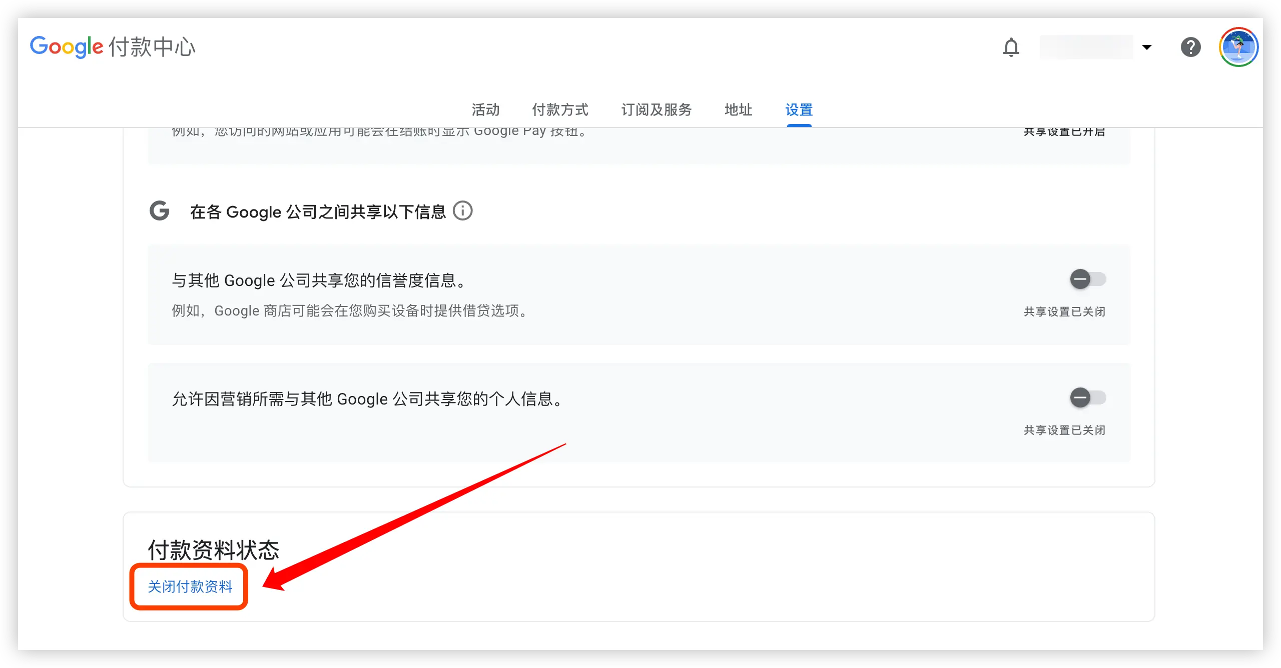Open the blurred account name selector

point(1086,47)
